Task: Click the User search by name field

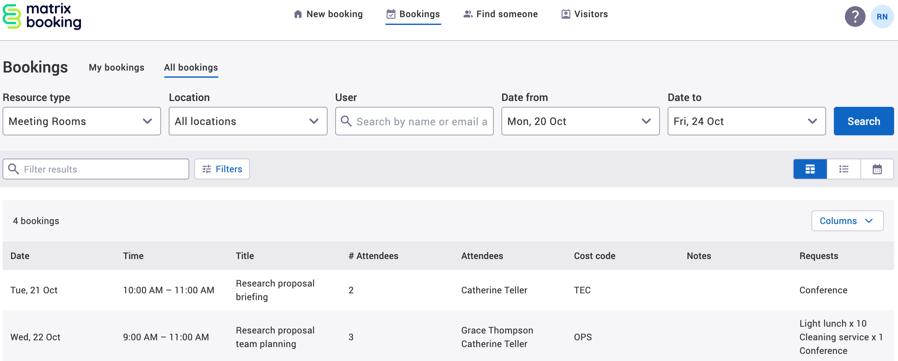Action: pos(414,121)
